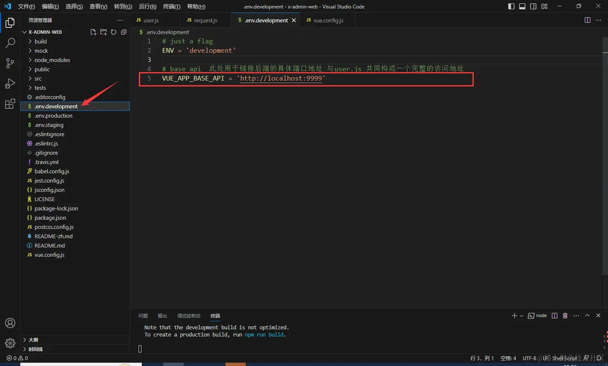This screenshot has height=366, width=608.
Task: Switch to the request.js tab
Action: pos(206,20)
